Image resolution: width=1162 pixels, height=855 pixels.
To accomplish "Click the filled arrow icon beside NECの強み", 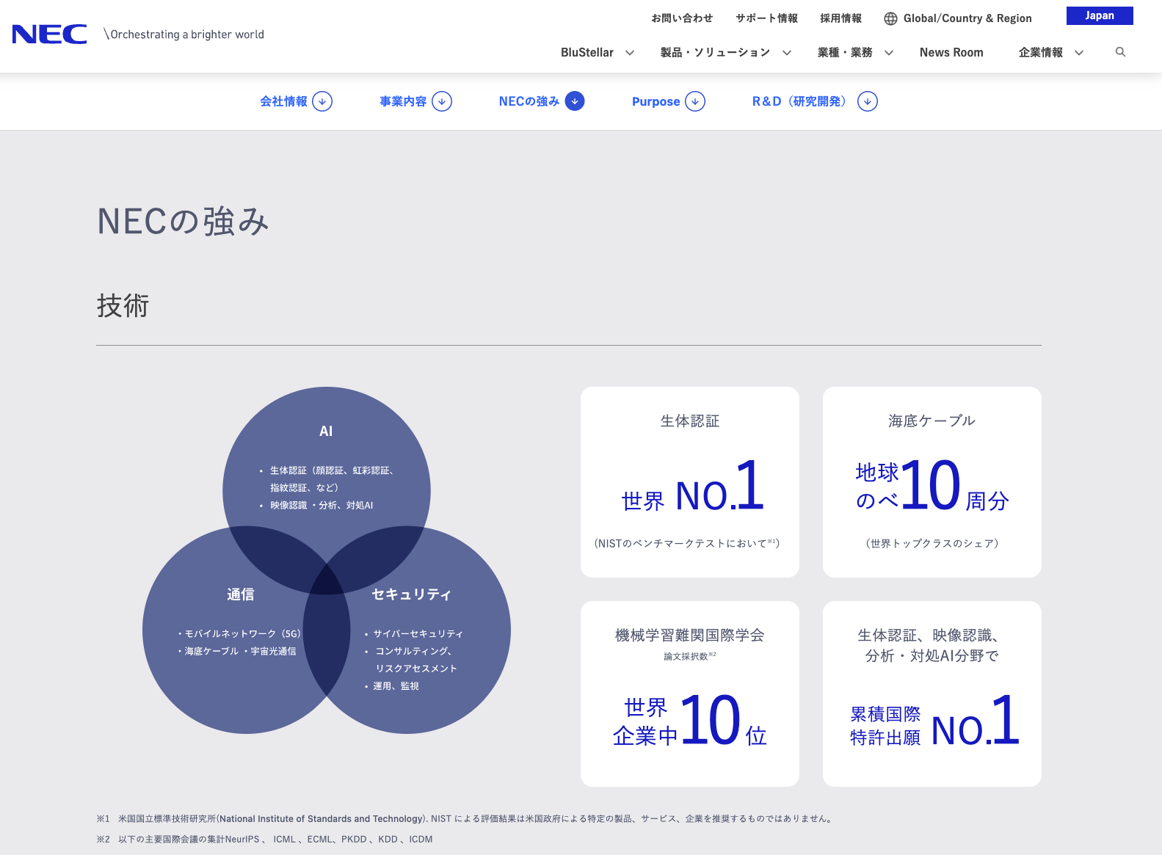I will coord(575,101).
